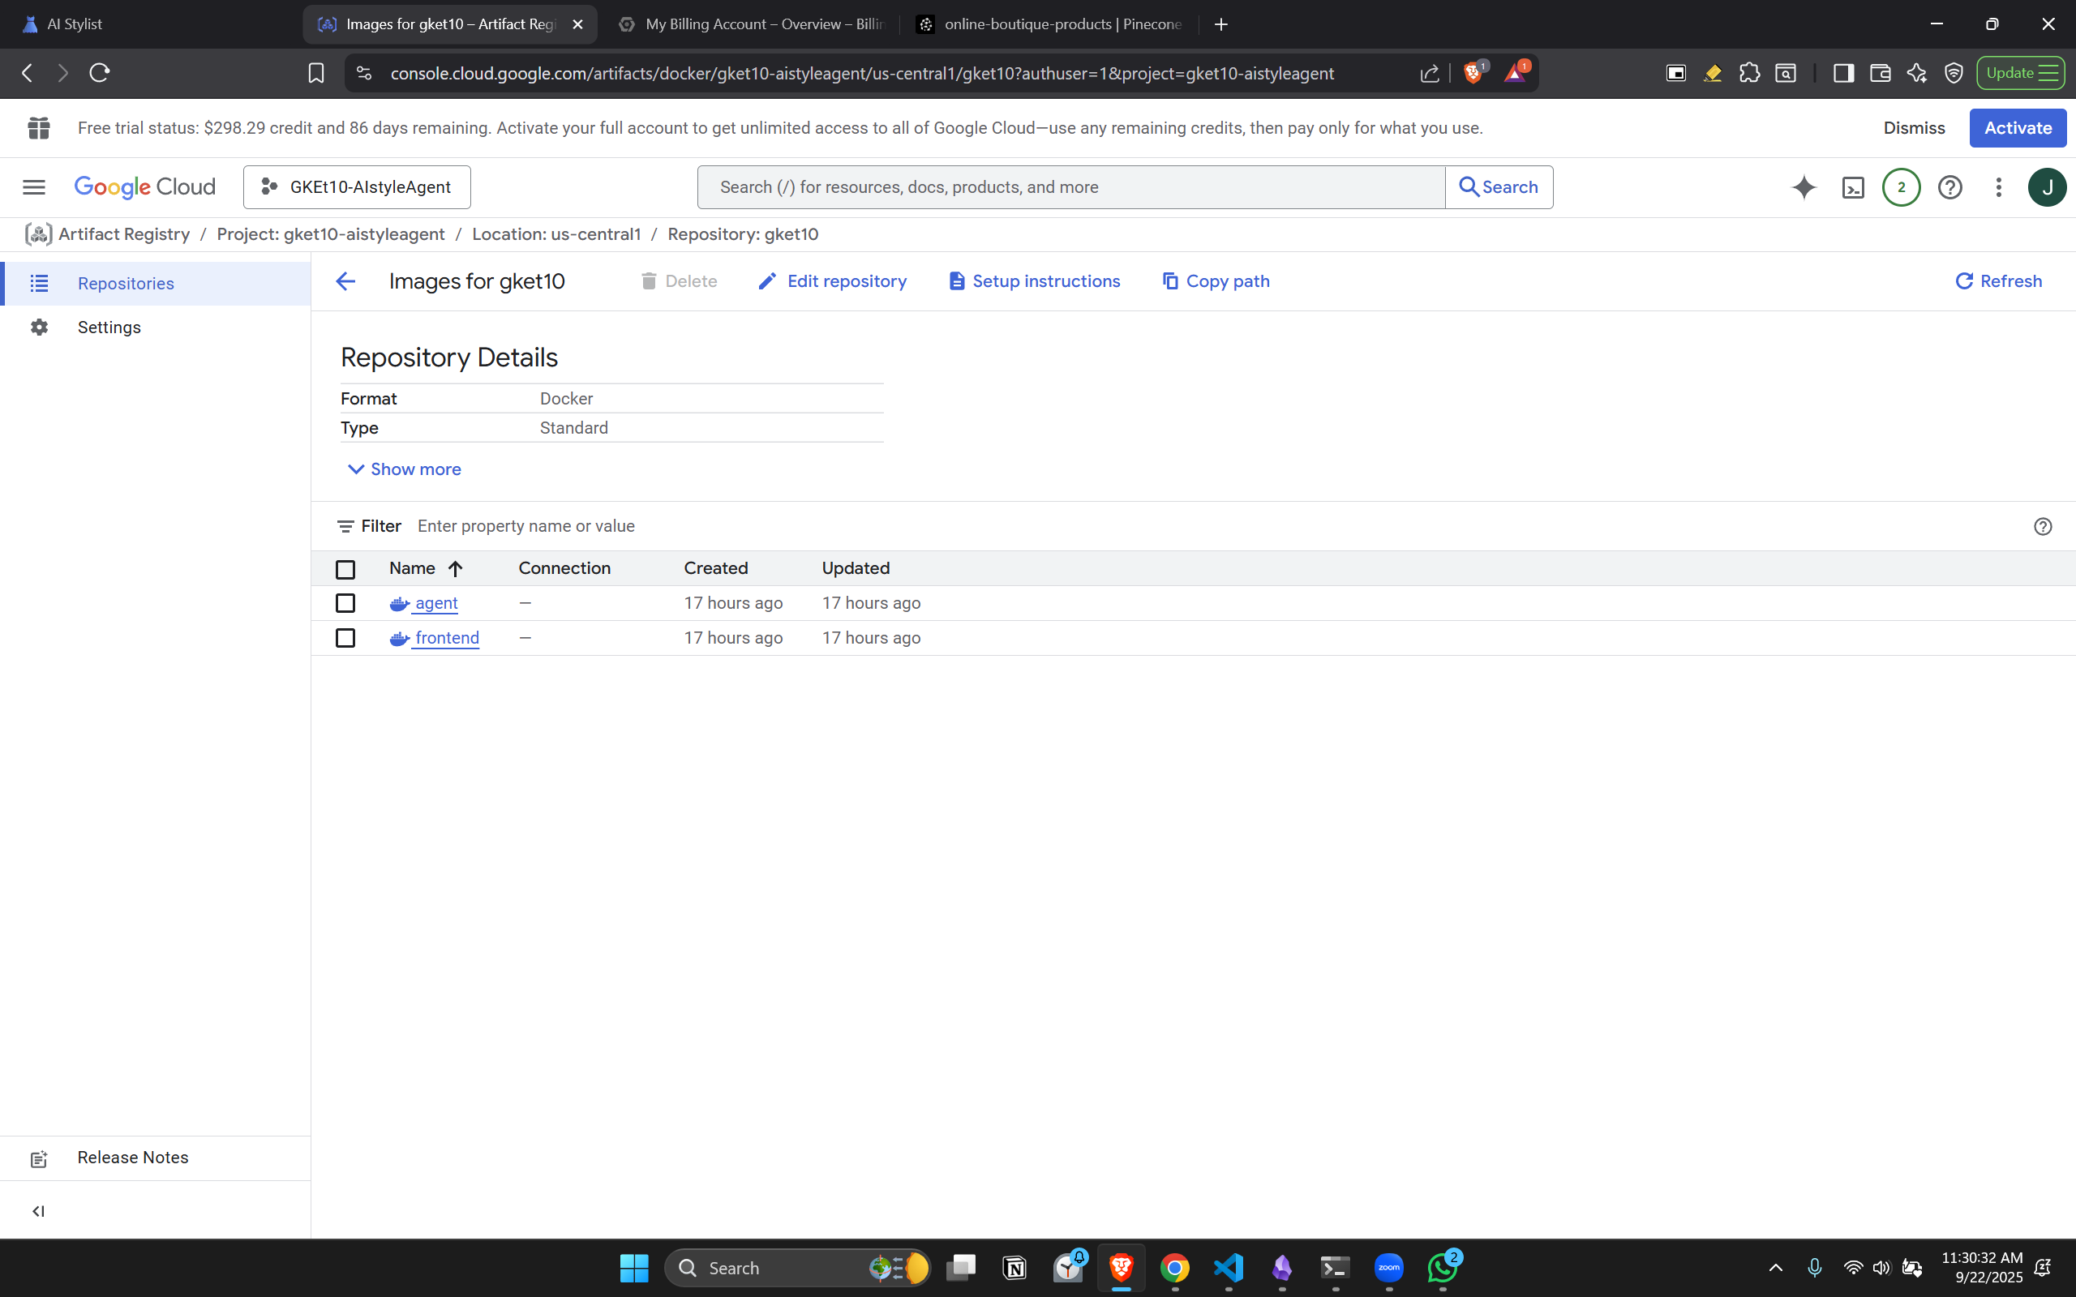
Task: Open notifications showing 2 alerts
Action: coord(1900,187)
